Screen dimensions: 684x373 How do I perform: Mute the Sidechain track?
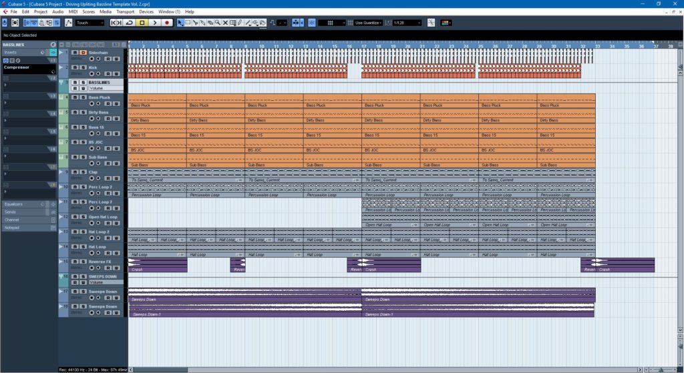coord(75,53)
